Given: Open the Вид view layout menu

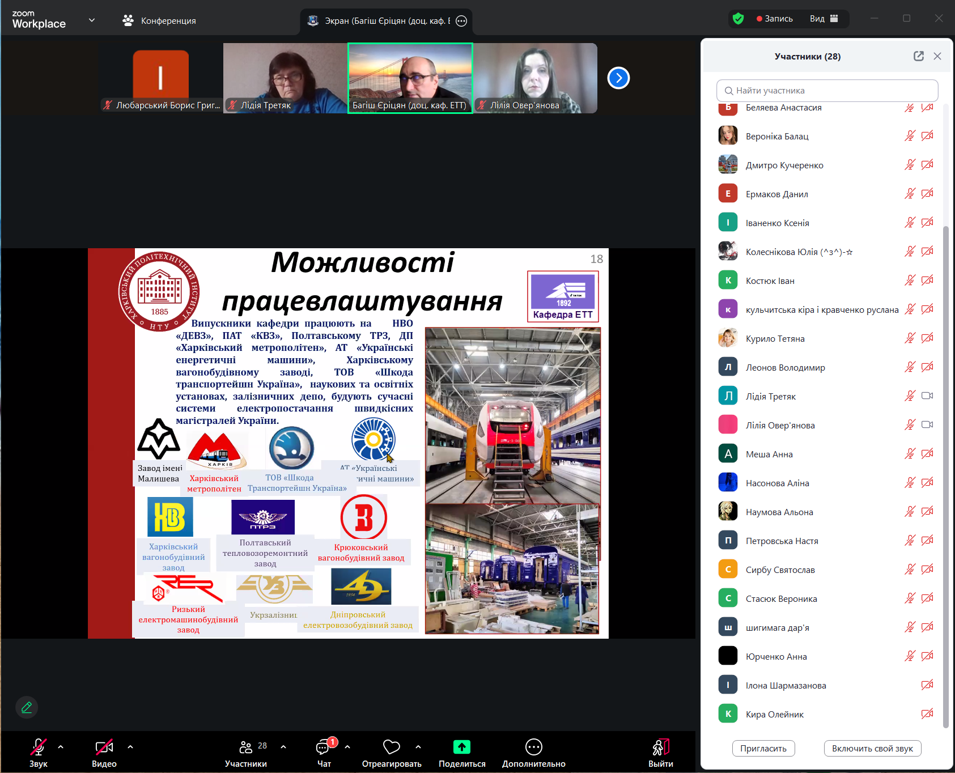Looking at the screenshot, I should click(x=824, y=19).
